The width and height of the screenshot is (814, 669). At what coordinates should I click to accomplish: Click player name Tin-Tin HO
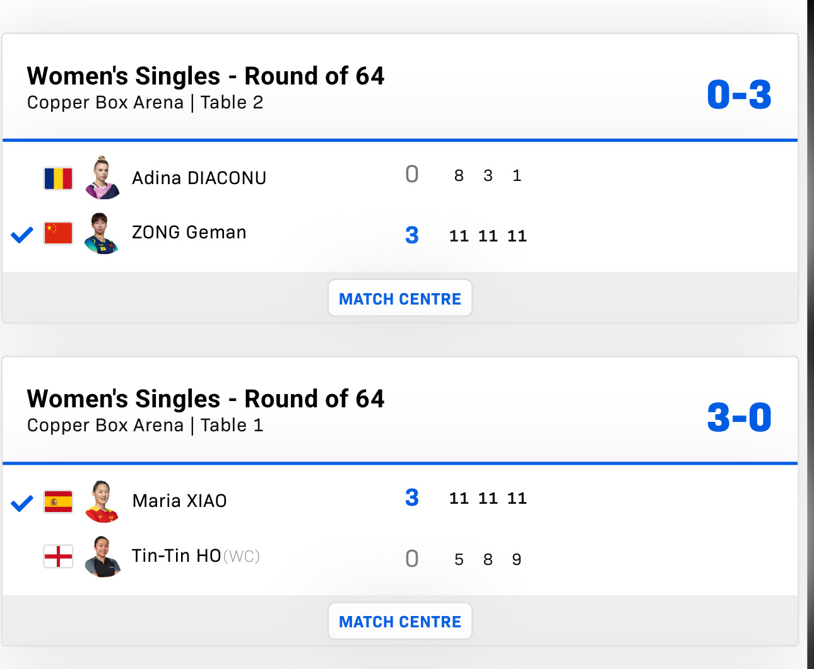(x=176, y=556)
